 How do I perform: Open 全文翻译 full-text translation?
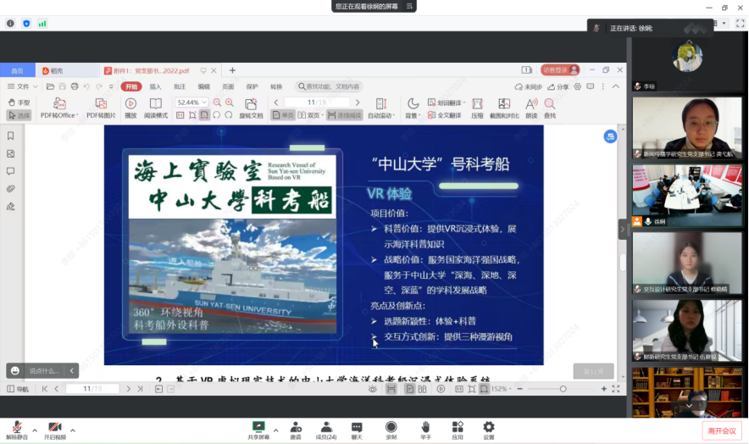(444, 115)
